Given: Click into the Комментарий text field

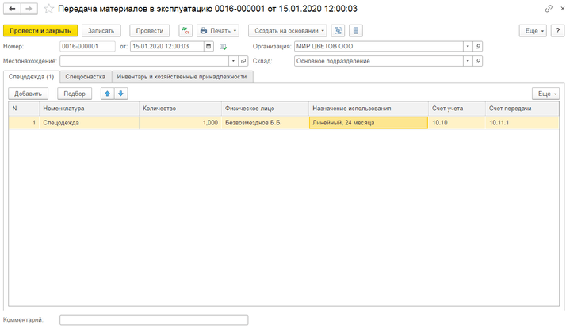Looking at the screenshot, I should pos(154,320).
